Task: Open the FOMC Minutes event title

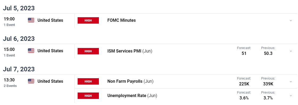Action: [x=122, y=20]
